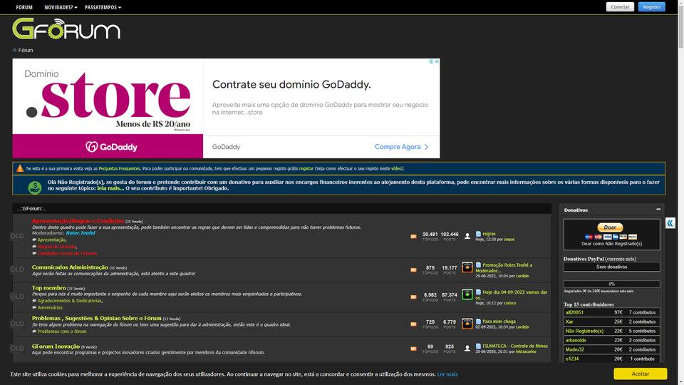
Task: Open RSS feed icon for Apresentação row
Action: (x=413, y=237)
